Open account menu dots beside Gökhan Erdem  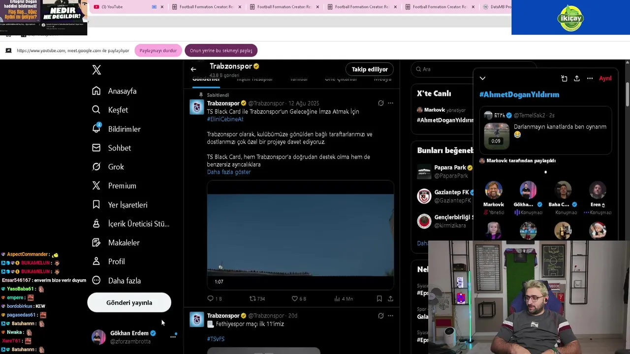(x=173, y=336)
